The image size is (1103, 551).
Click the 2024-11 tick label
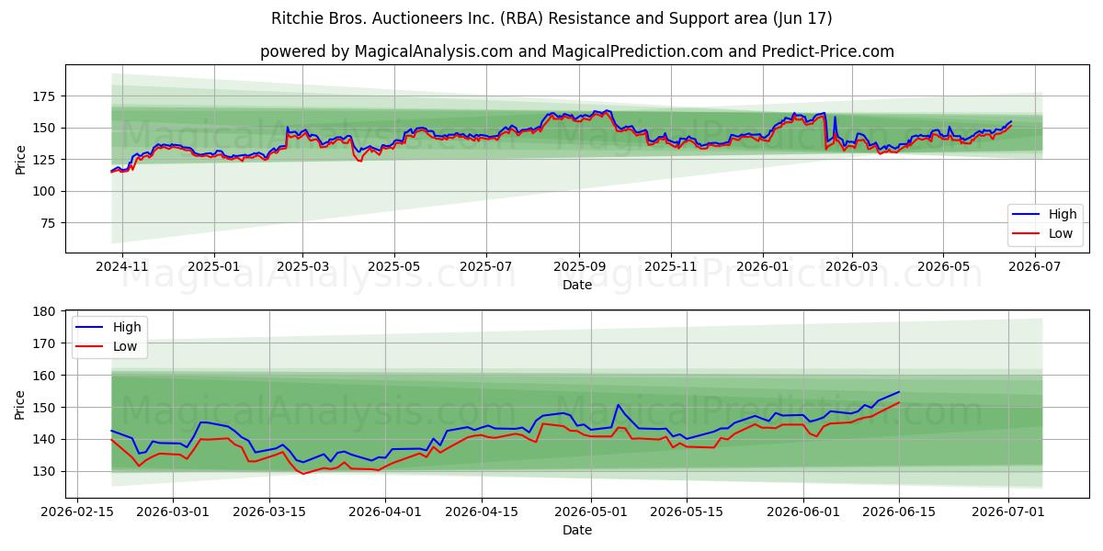[x=122, y=266]
